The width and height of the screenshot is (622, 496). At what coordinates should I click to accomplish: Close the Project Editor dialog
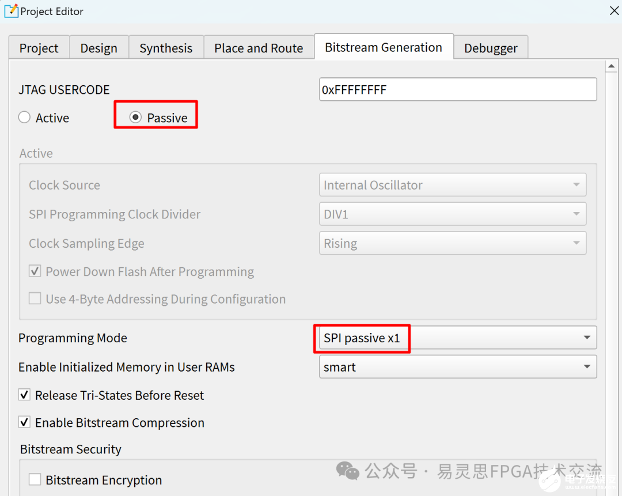[x=614, y=11]
